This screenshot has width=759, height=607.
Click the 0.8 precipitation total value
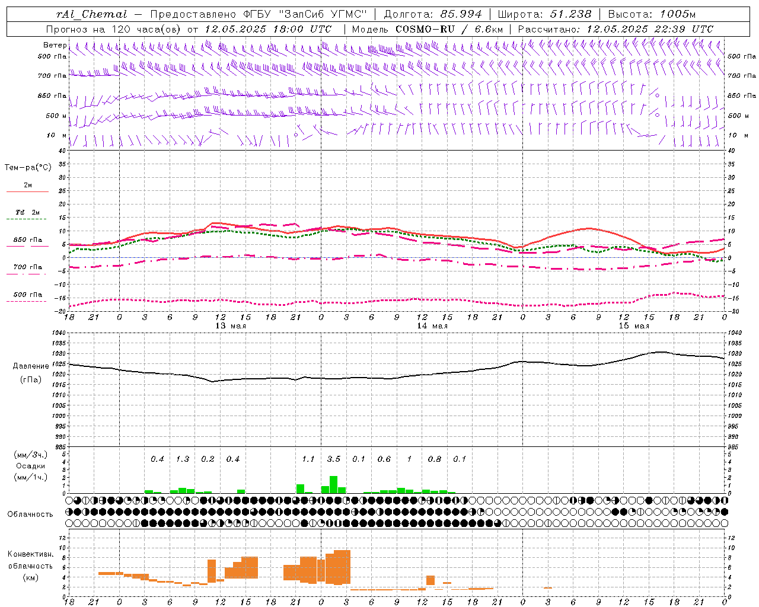[x=435, y=459]
